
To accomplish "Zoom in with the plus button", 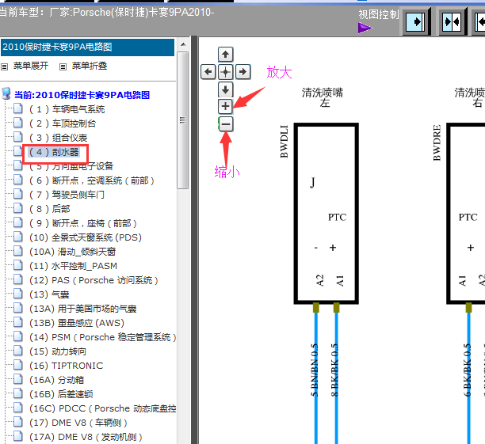I will coord(226,106).
